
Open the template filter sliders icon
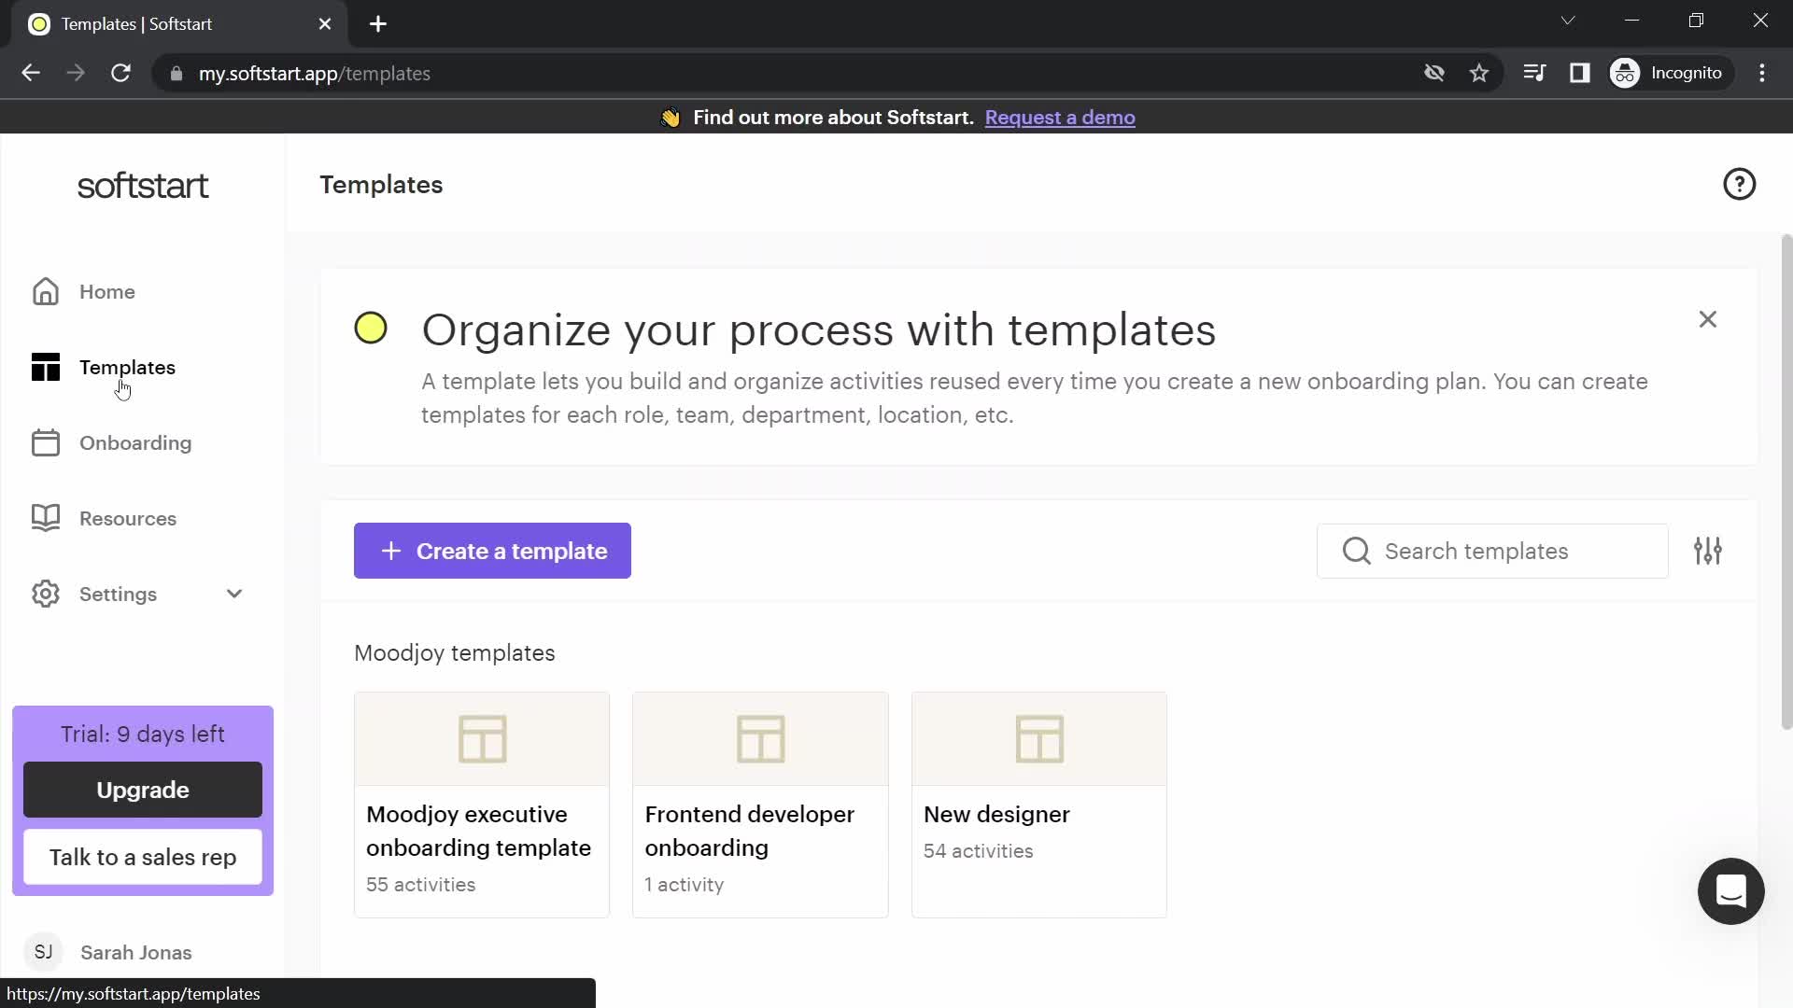coord(1707,552)
